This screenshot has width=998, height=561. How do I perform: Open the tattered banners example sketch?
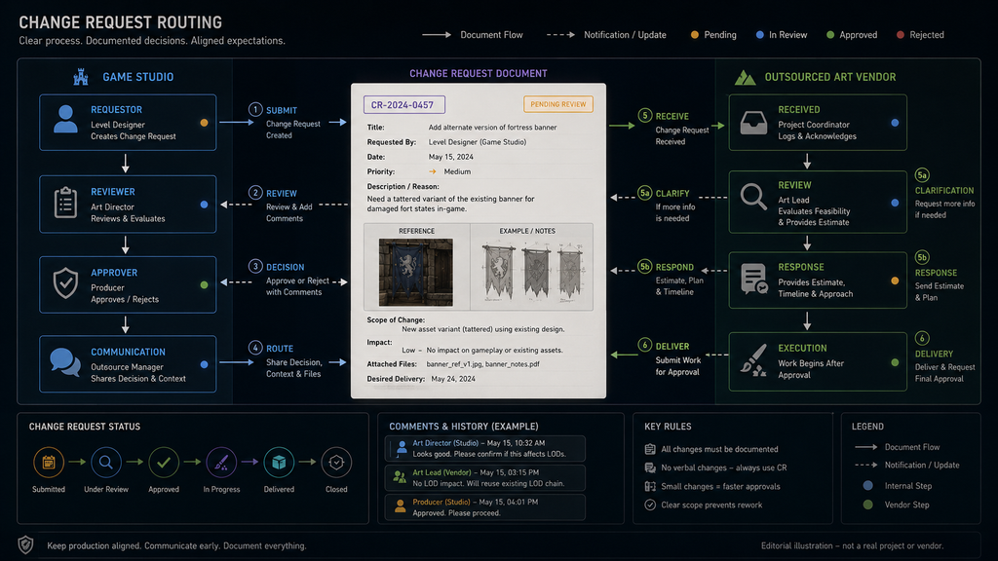(x=531, y=272)
